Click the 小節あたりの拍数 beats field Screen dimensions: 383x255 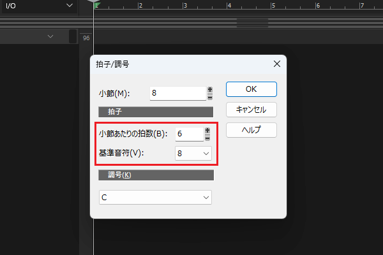point(189,134)
